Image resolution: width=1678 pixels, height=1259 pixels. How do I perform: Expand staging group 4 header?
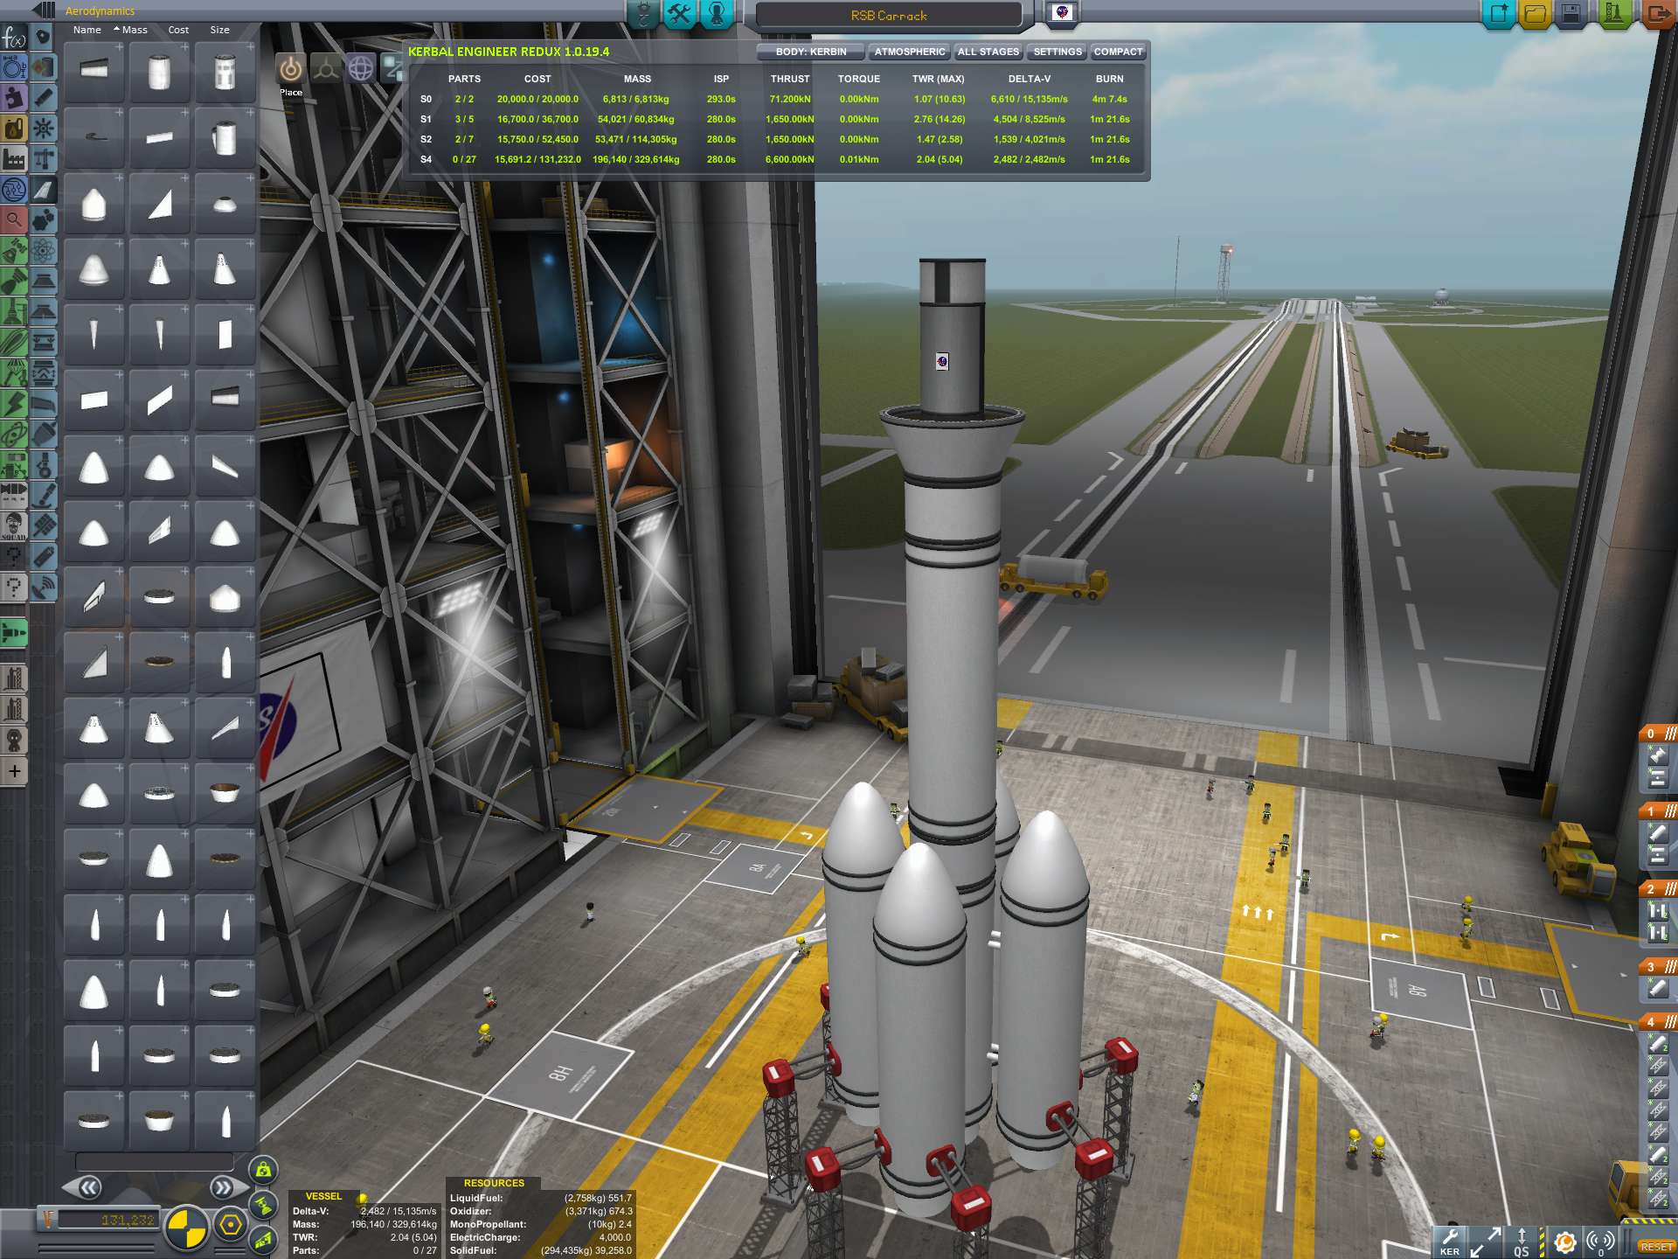pos(1658,1021)
